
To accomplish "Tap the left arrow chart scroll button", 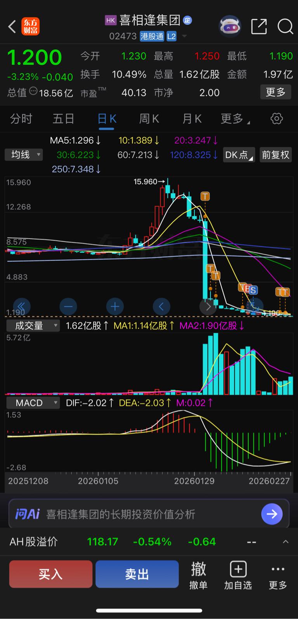I will point(161,307).
